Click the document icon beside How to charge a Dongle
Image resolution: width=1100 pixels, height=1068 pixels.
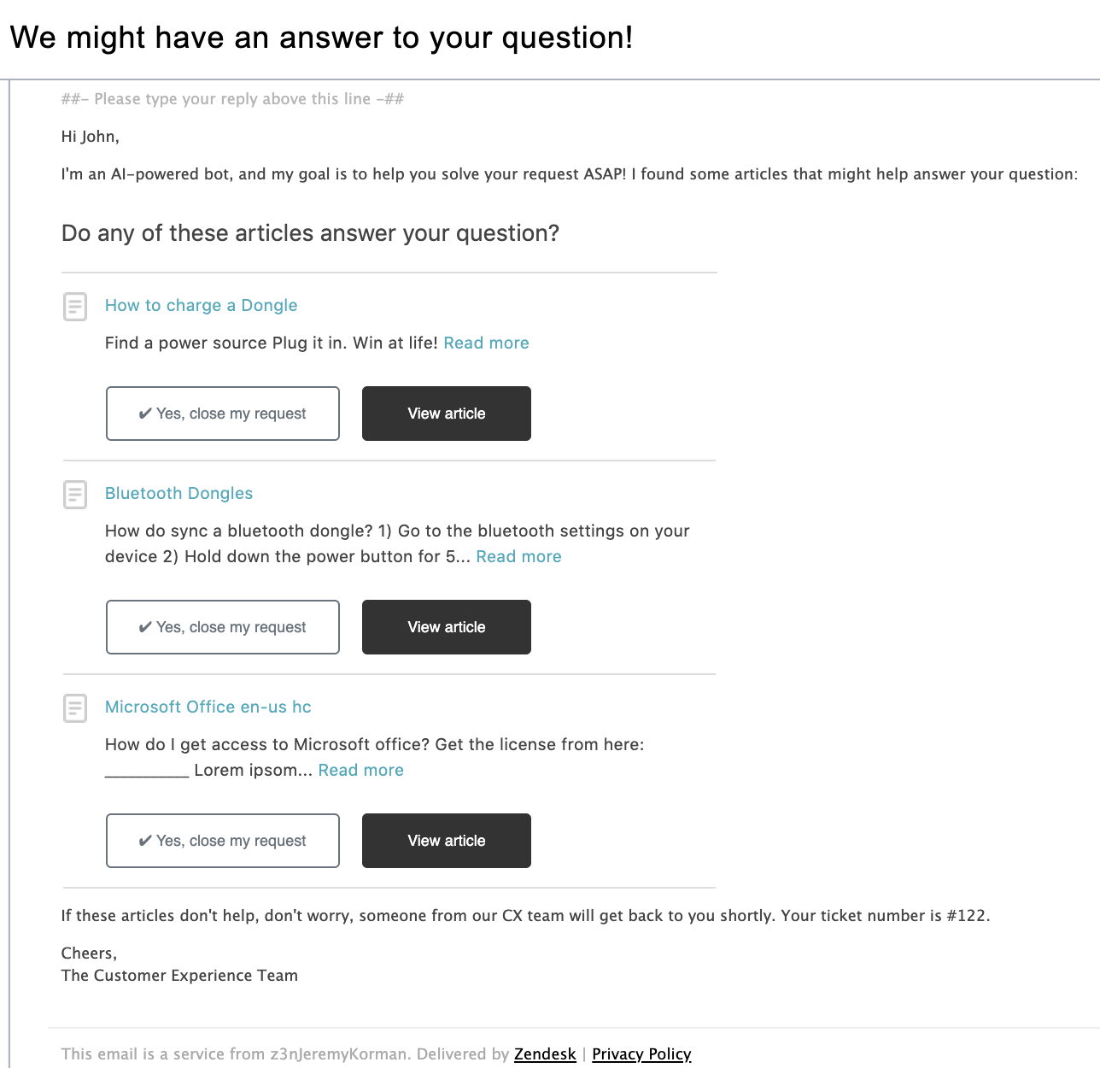tap(75, 307)
